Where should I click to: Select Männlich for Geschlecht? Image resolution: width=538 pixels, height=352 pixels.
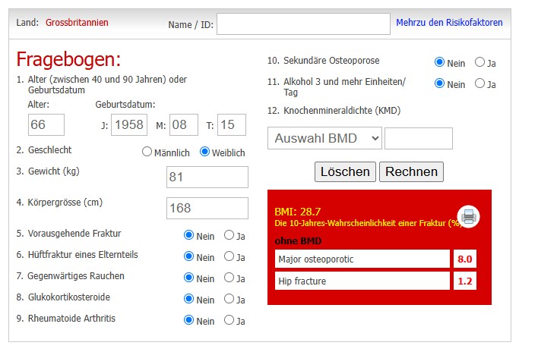(147, 152)
